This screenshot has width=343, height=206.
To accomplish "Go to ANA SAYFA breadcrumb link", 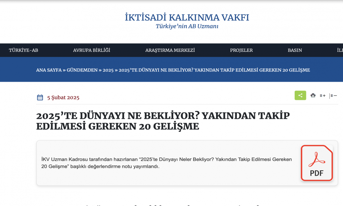I will click(49, 70).
